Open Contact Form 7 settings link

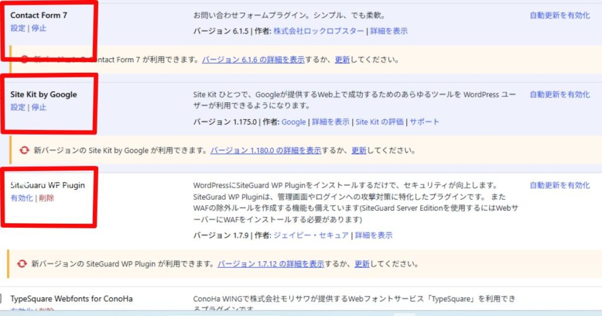[x=18, y=28]
